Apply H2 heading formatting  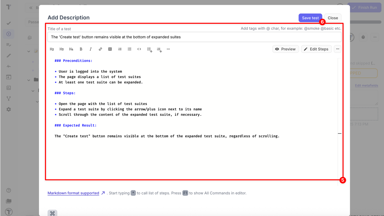coord(52,49)
